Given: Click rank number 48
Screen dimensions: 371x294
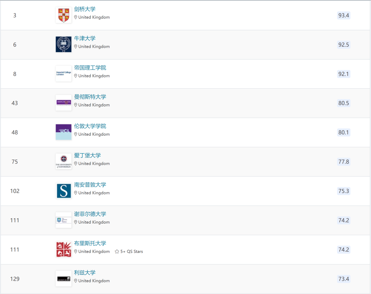Looking at the screenshot, I should (15, 133).
